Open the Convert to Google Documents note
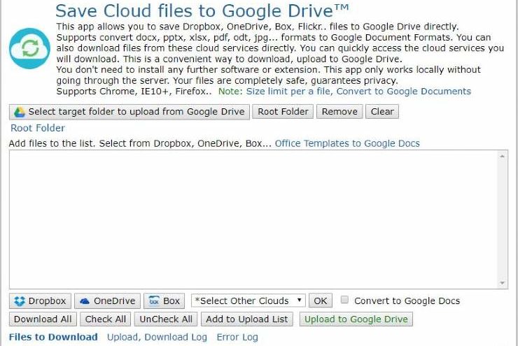 click(404, 92)
